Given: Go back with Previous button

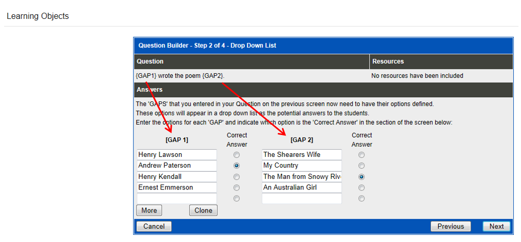Looking at the screenshot, I should [450, 226].
